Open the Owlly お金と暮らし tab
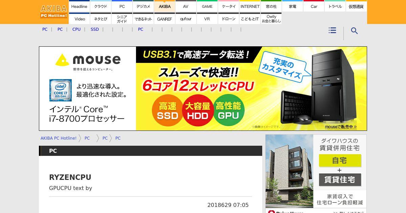The width and height of the screenshot is (406, 213). point(271,19)
